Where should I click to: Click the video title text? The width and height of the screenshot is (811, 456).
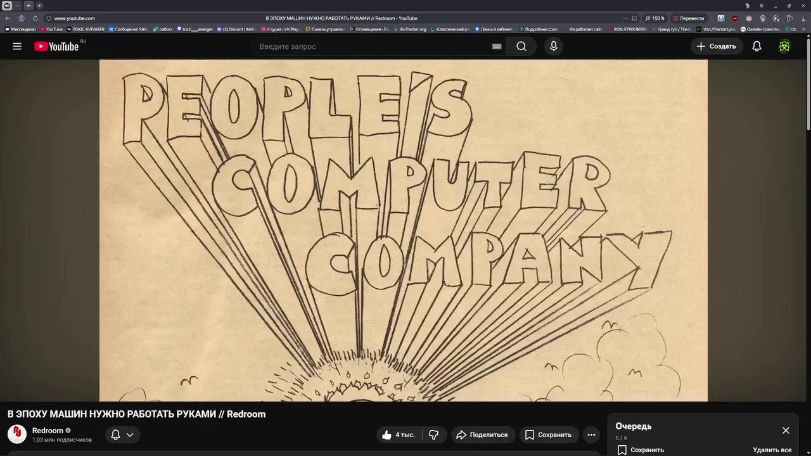pos(136,414)
